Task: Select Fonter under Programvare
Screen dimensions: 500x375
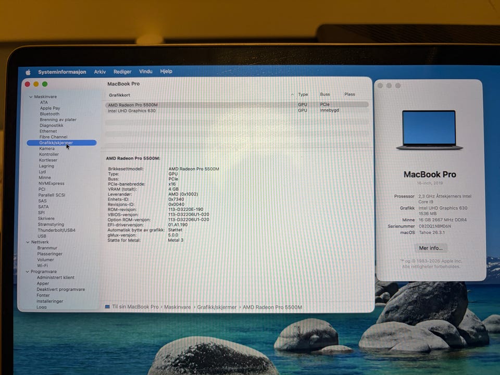Action: [x=43, y=295]
